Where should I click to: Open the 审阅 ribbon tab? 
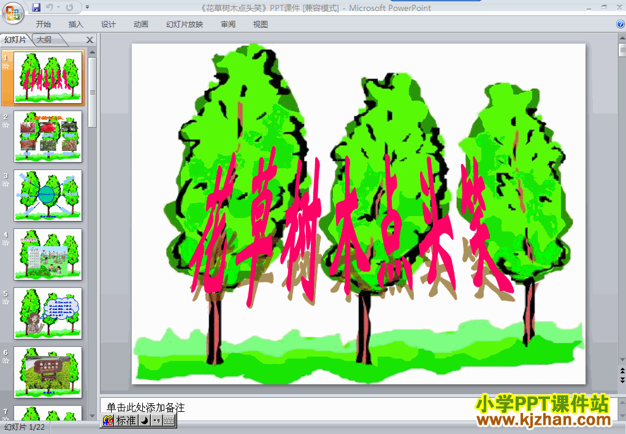pyautogui.click(x=228, y=25)
